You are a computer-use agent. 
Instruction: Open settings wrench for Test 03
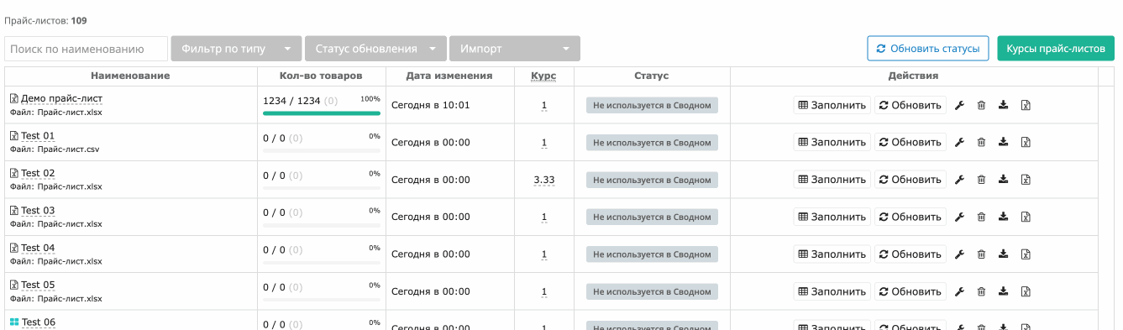959,217
